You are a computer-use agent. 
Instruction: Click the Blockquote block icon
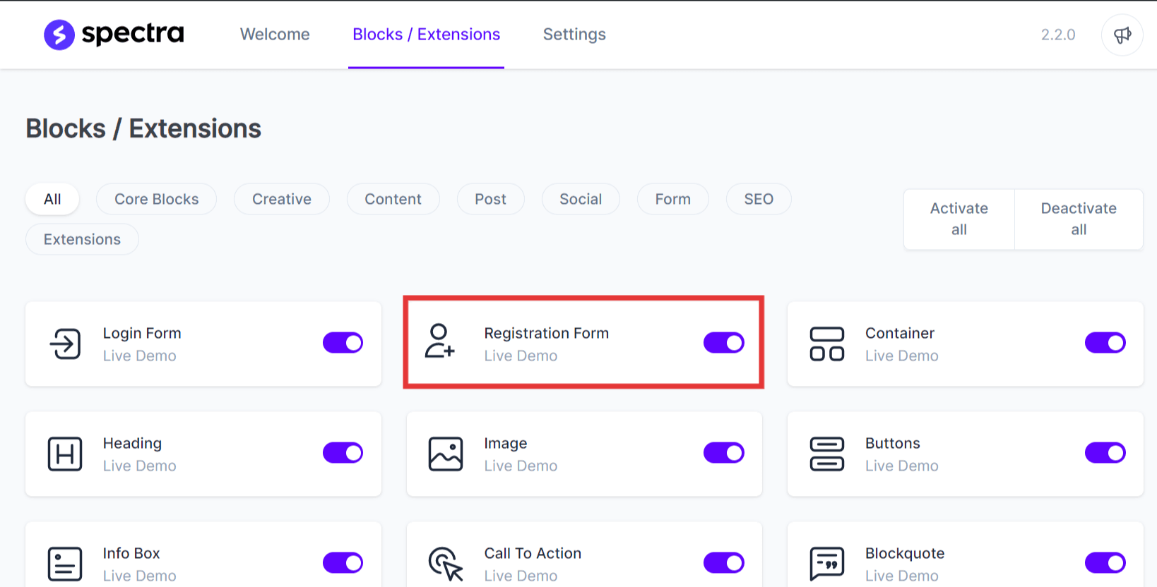coord(826,563)
